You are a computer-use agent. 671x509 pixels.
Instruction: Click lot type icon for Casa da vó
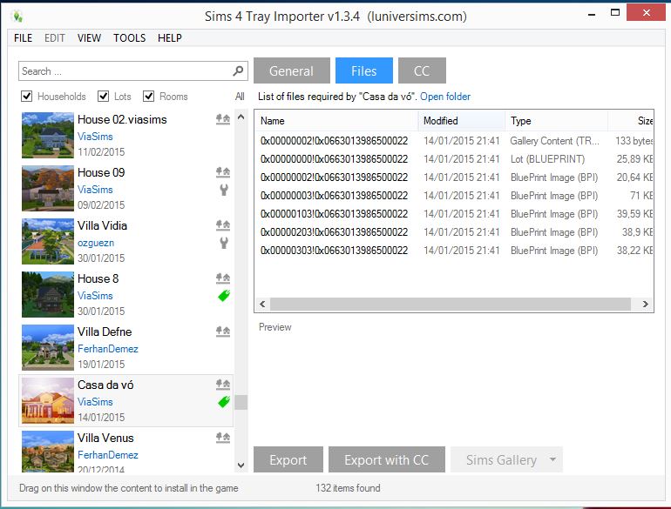[223, 385]
